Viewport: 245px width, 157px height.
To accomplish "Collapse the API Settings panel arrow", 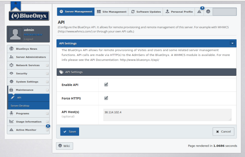I will [232, 43].
